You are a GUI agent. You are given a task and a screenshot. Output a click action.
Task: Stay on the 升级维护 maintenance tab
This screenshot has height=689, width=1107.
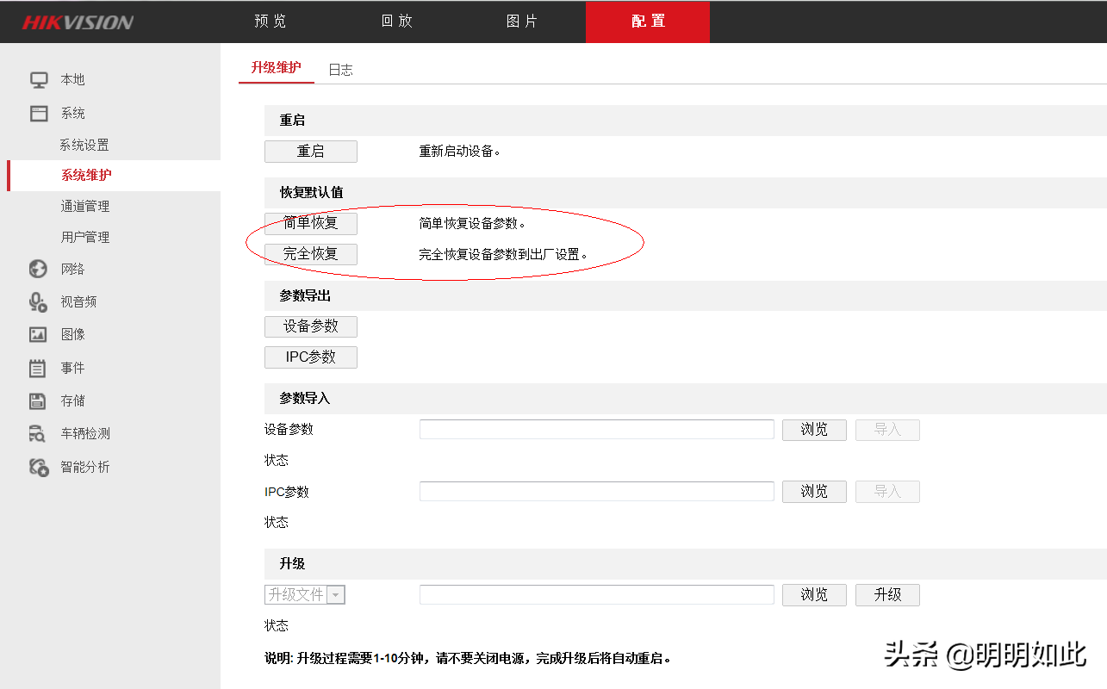pos(276,69)
